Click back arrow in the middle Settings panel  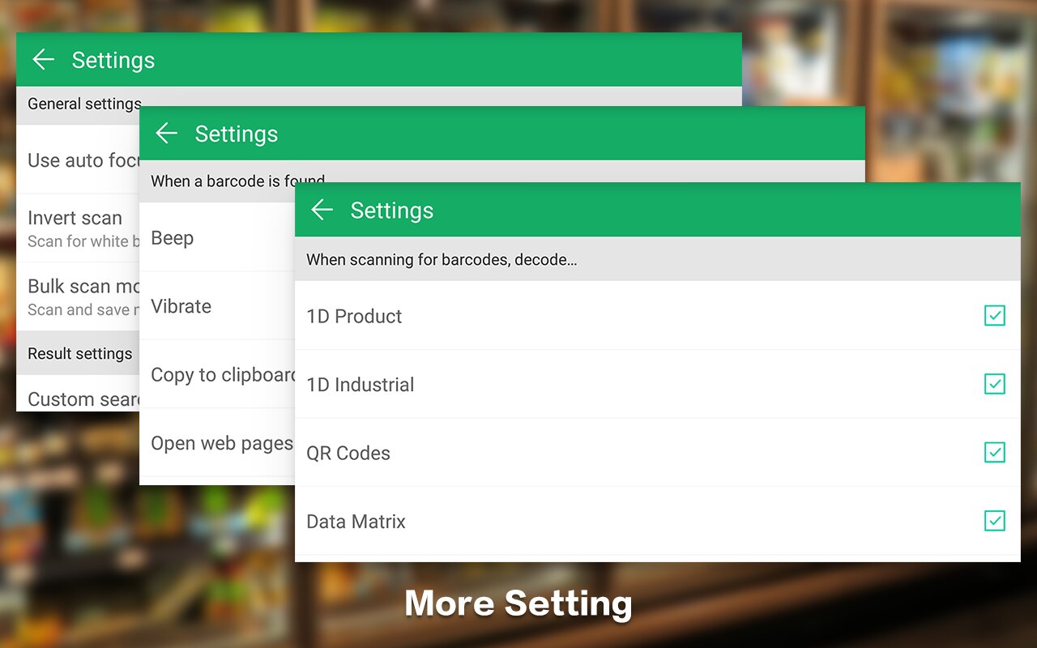(167, 134)
